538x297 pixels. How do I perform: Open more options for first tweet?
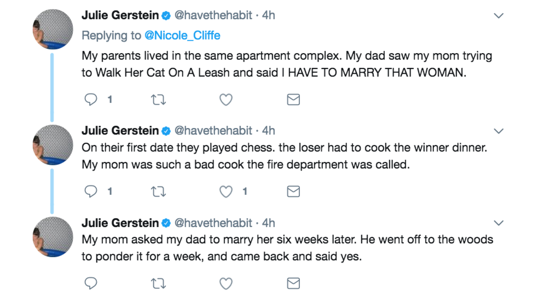pos(498,16)
